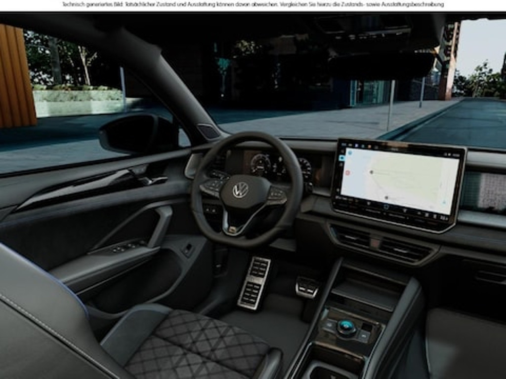The height and width of the screenshot is (379, 506).
Task: Tap the red destination pin on the map
Action: click(x=347, y=172)
